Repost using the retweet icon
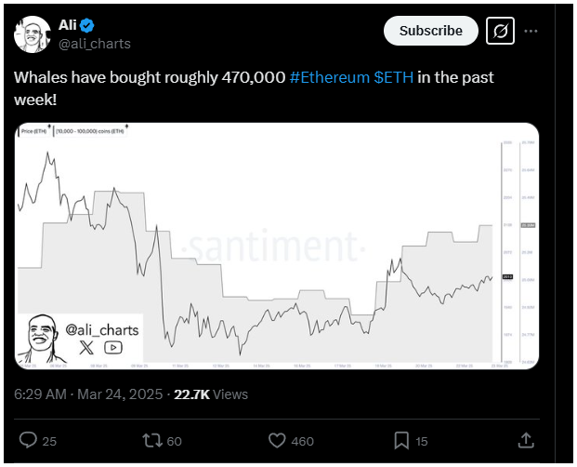 [x=152, y=440]
